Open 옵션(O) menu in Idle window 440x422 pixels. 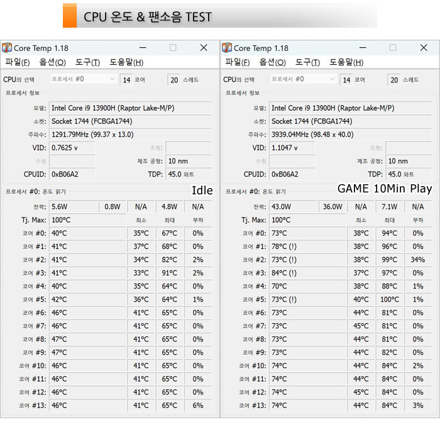[x=52, y=62]
